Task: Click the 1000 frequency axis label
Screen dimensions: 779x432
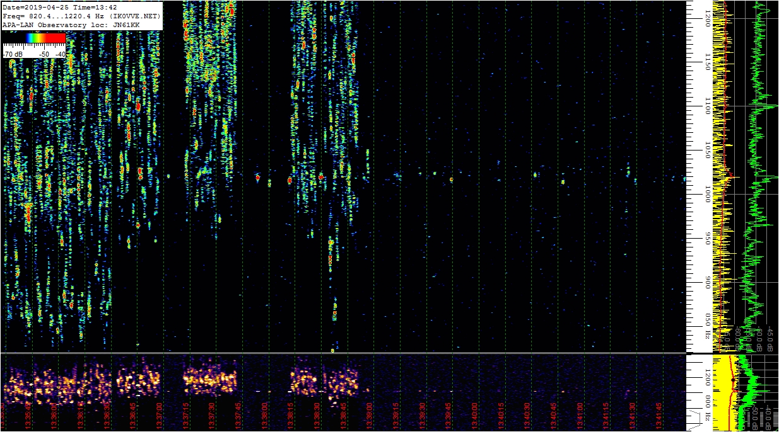Action: 708,195
